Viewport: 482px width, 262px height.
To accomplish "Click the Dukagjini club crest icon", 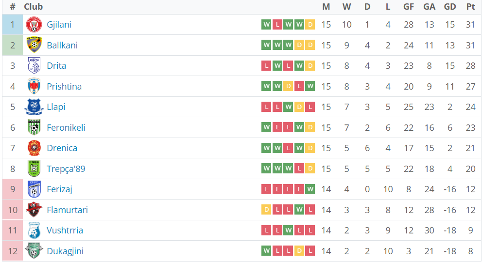I will point(34,251).
